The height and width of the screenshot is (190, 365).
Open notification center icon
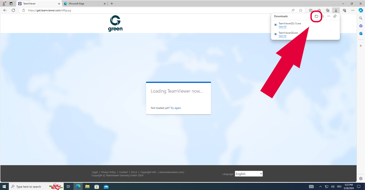point(359,187)
